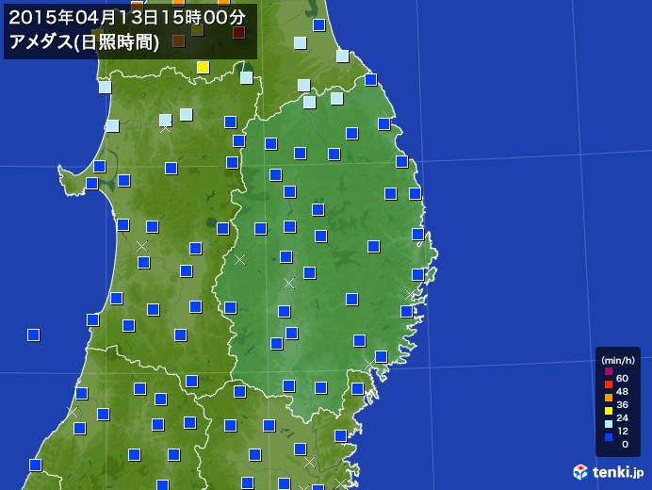The height and width of the screenshot is (490, 652).
Task: Click the legend value 24
Action: point(622,417)
